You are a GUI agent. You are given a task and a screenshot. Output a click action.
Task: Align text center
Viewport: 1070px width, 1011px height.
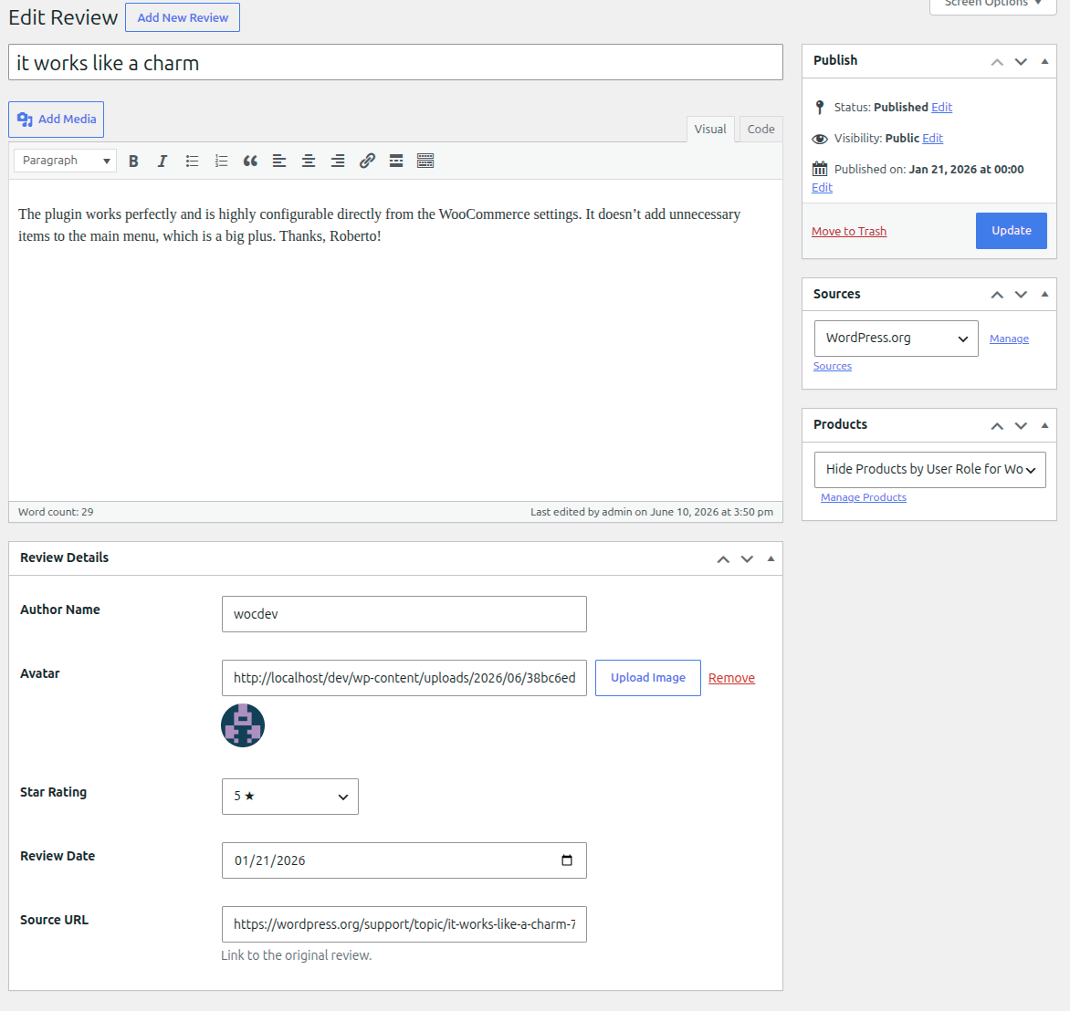[309, 161]
